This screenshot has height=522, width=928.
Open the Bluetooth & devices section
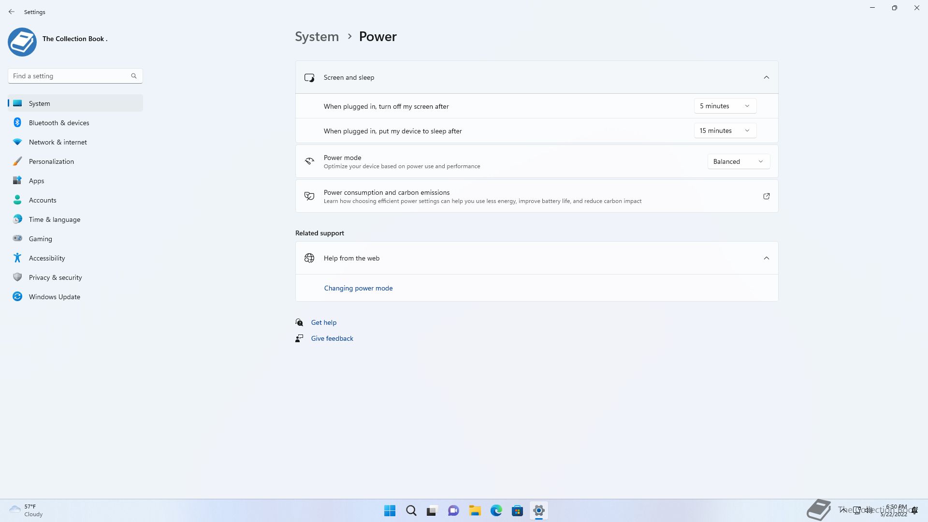coord(58,123)
